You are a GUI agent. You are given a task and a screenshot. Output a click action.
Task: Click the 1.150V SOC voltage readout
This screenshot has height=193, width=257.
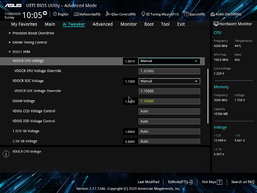130,81
